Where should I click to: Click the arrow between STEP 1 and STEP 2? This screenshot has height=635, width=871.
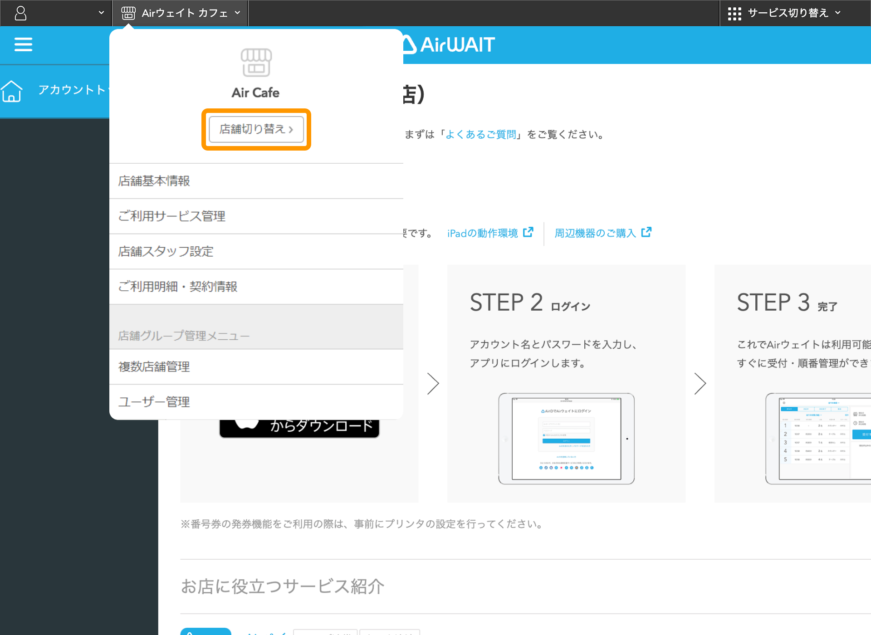(x=433, y=384)
